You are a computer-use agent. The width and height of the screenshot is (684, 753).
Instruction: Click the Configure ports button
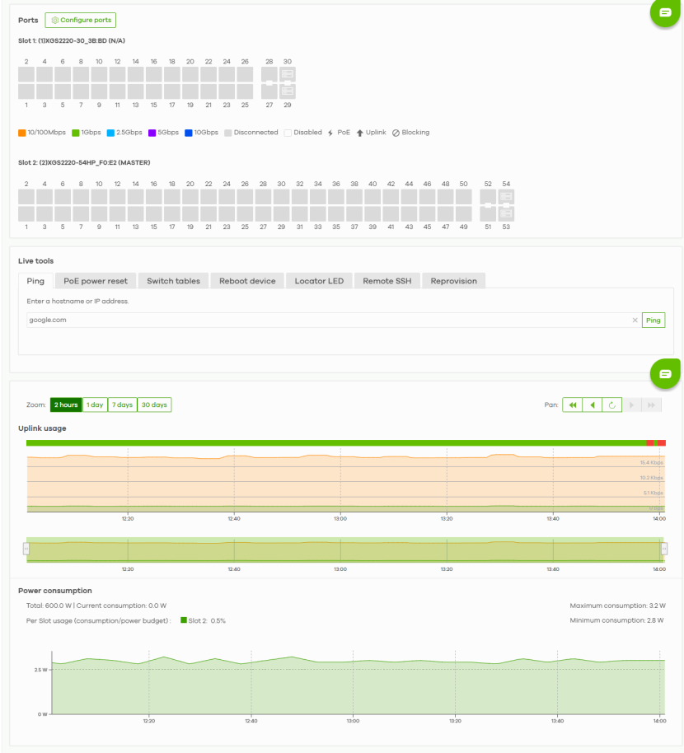(x=81, y=20)
